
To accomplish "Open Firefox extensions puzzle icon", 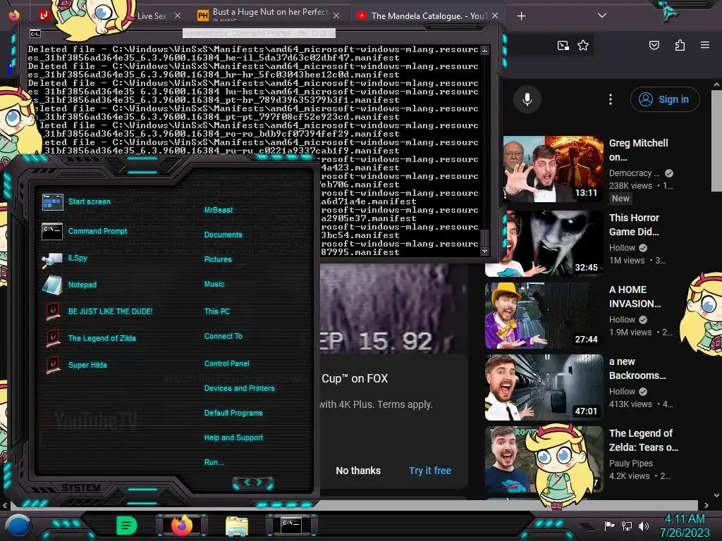I will [x=680, y=45].
